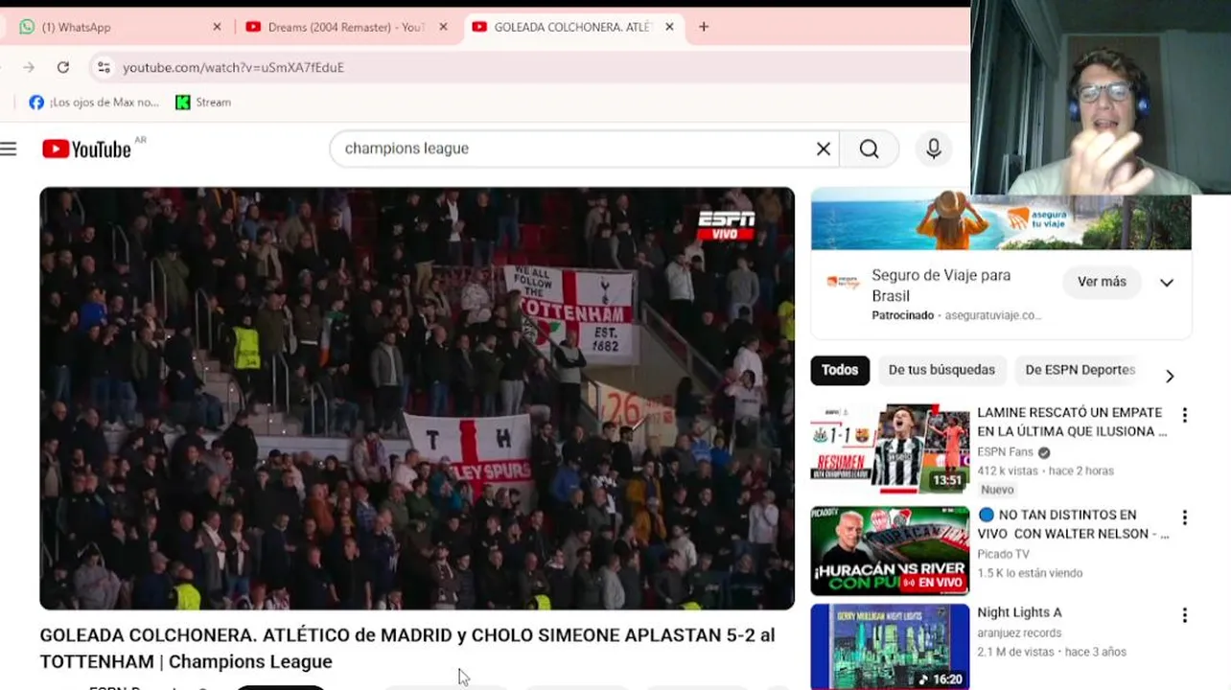Click the browser address bar URL
The image size is (1231, 690).
[233, 67]
